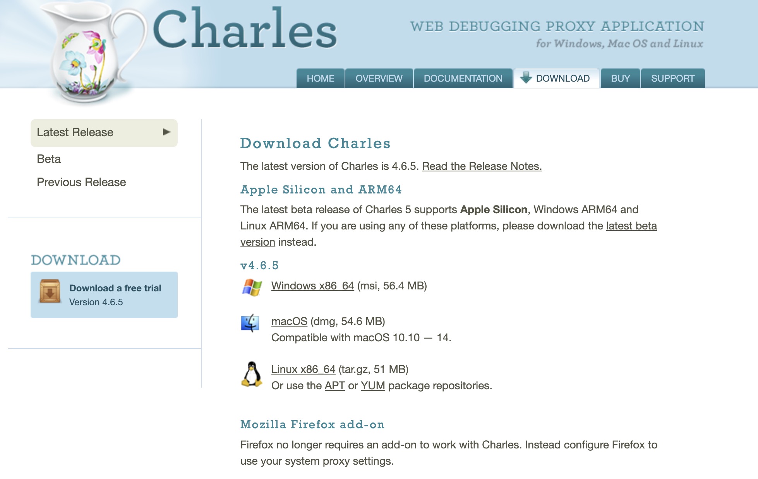Select Beta in sidebar
This screenshot has height=479, width=758.
point(49,159)
